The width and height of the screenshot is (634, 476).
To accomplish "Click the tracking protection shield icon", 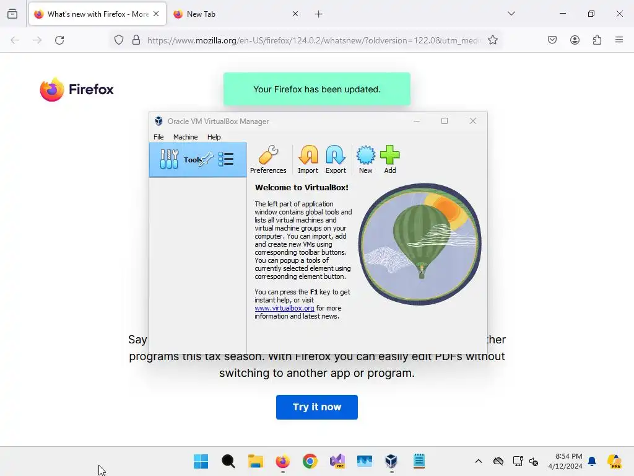I will [118, 40].
